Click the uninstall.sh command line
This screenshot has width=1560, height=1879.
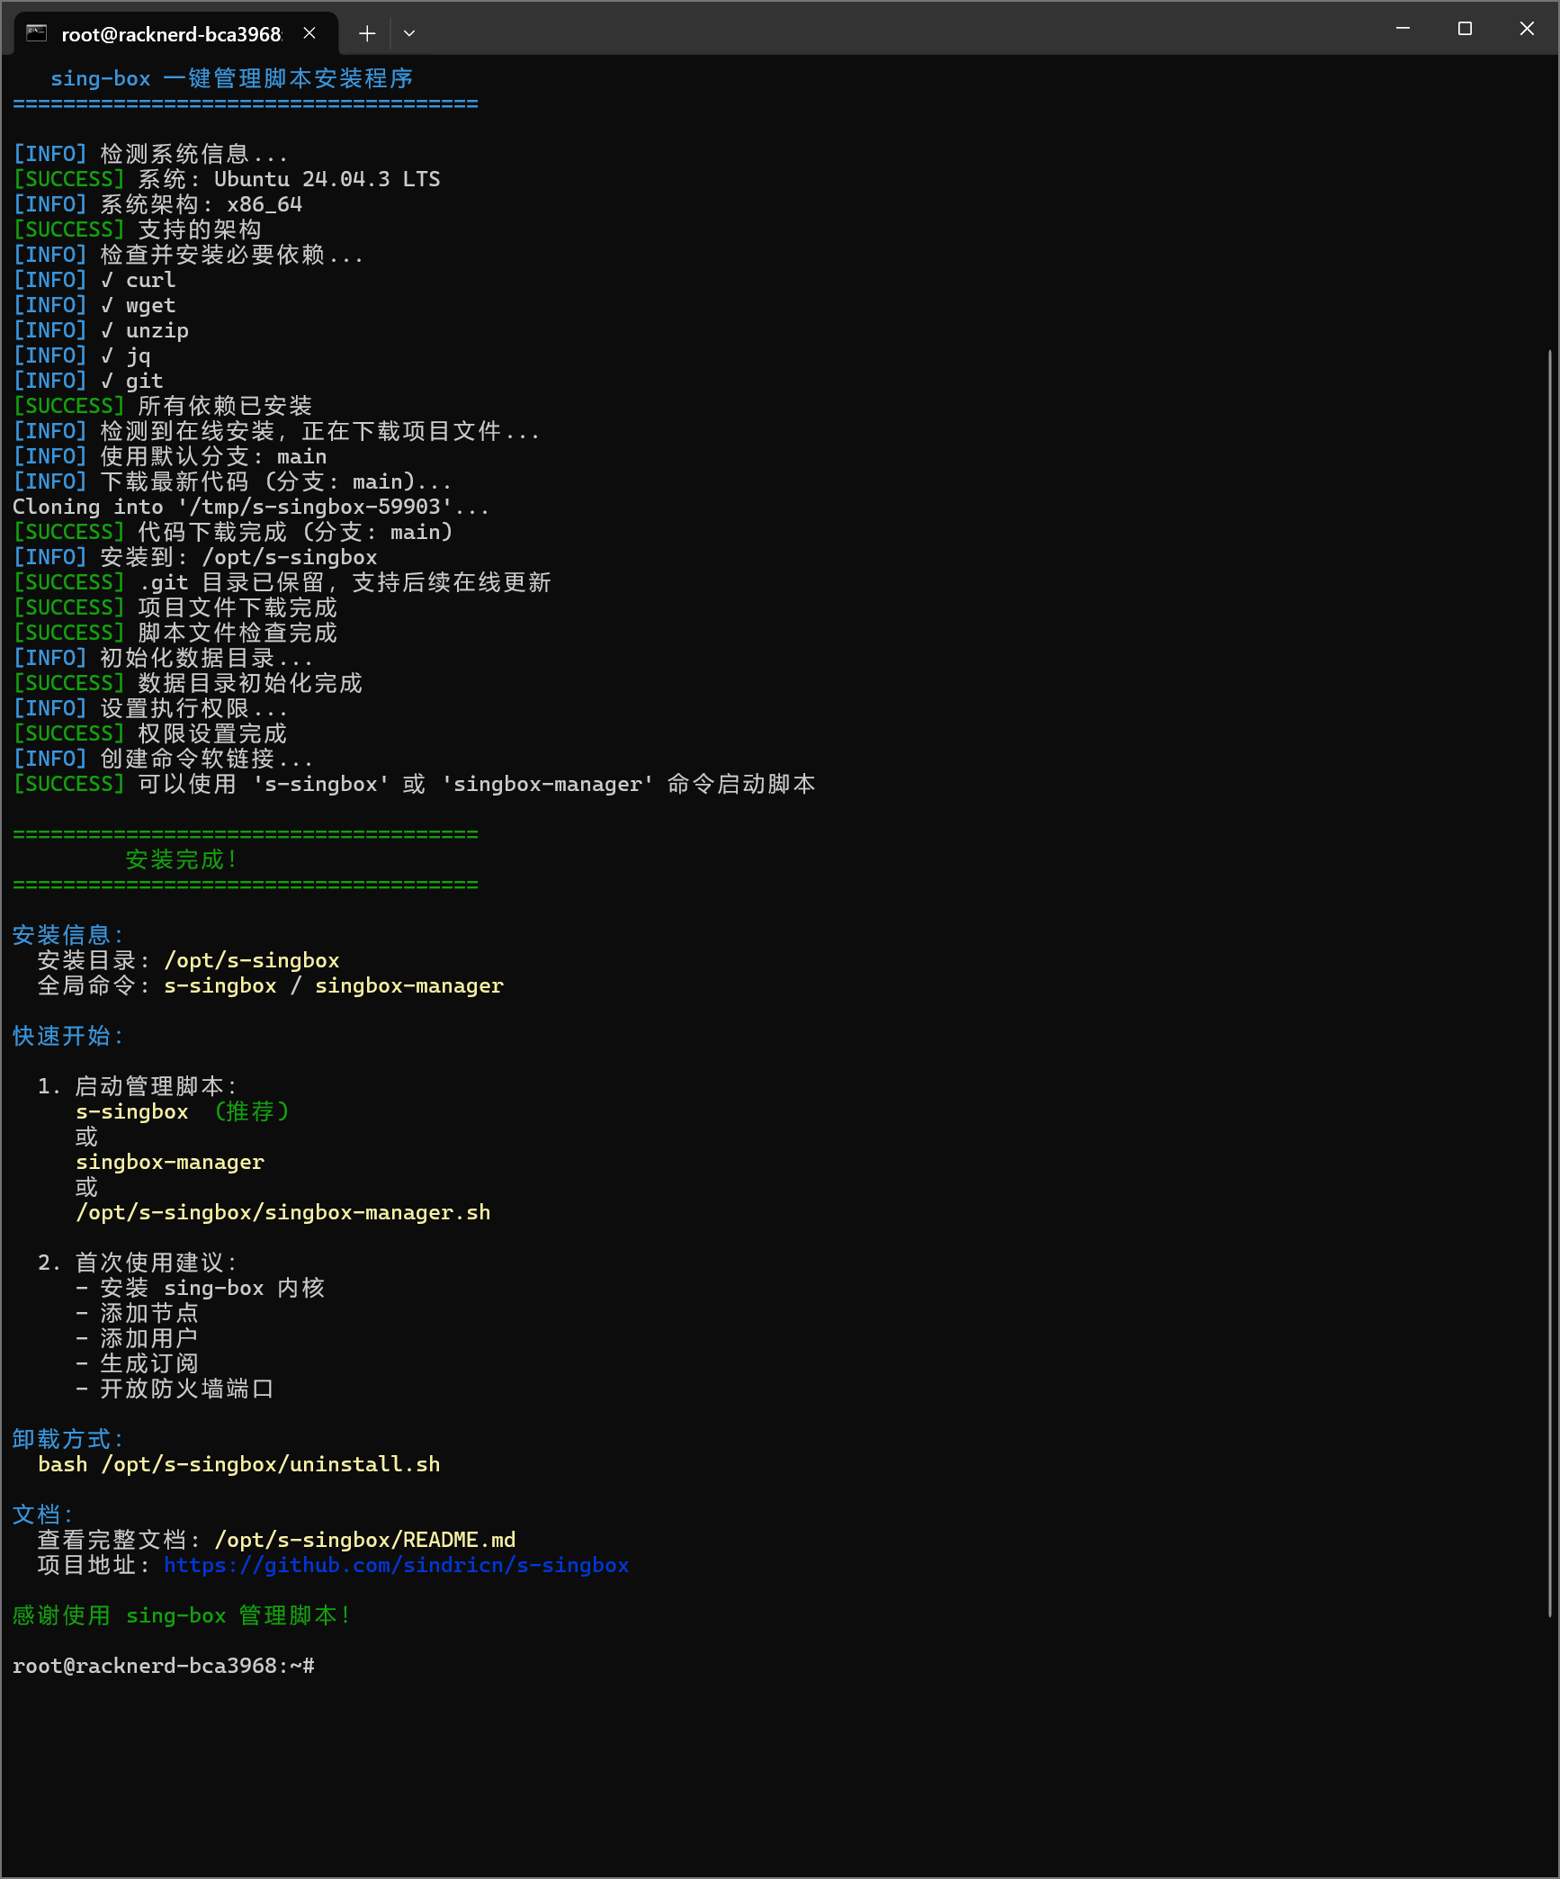pyautogui.click(x=238, y=1464)
